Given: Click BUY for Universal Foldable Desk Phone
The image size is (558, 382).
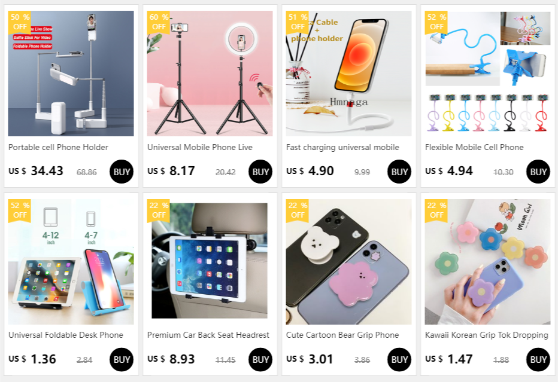Looking at the screenshot, I should (122, 360).
